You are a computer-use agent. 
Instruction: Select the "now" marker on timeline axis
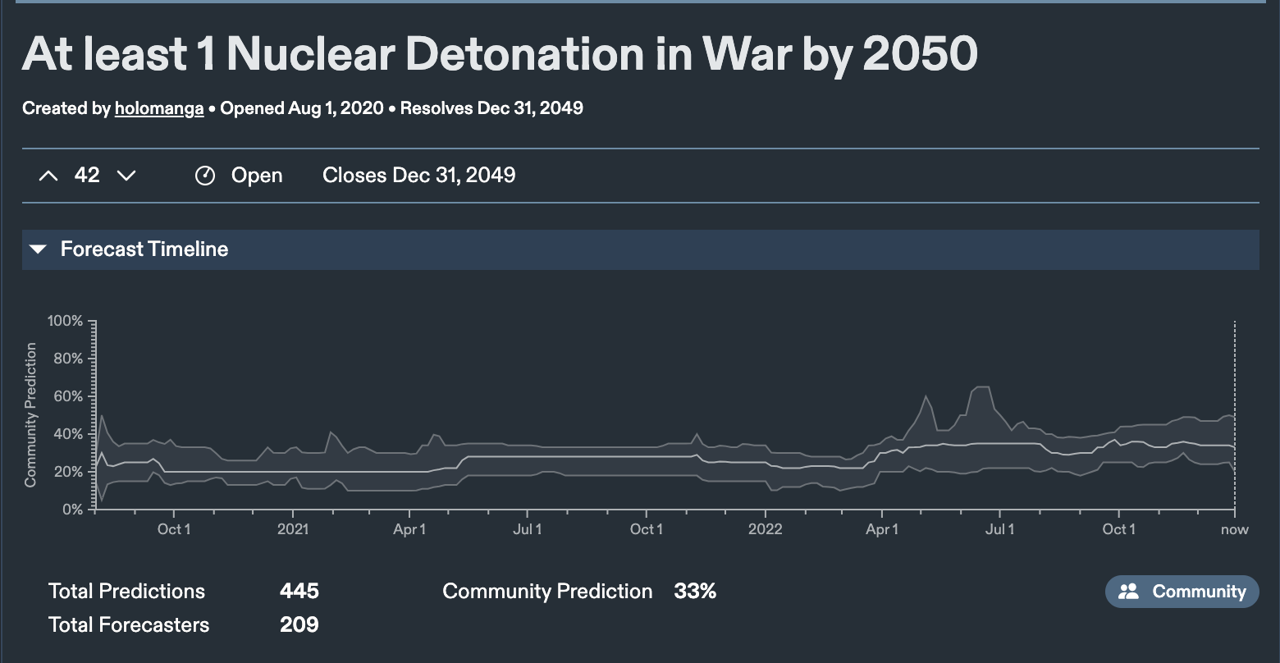(1234, 529)
